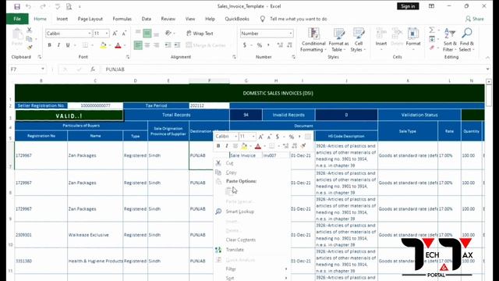Open Filter submenu in context menu
This screenshot has height=281, width=499.
tap(231, 269)
